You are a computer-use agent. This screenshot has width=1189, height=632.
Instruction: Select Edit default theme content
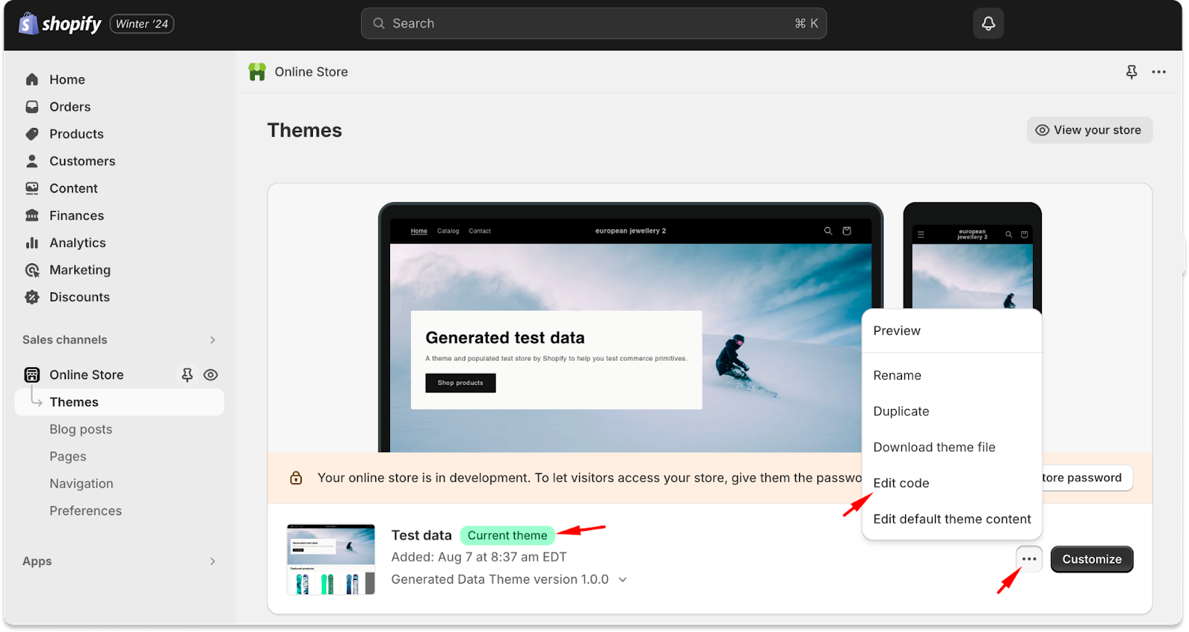click(x=952, y=519)
